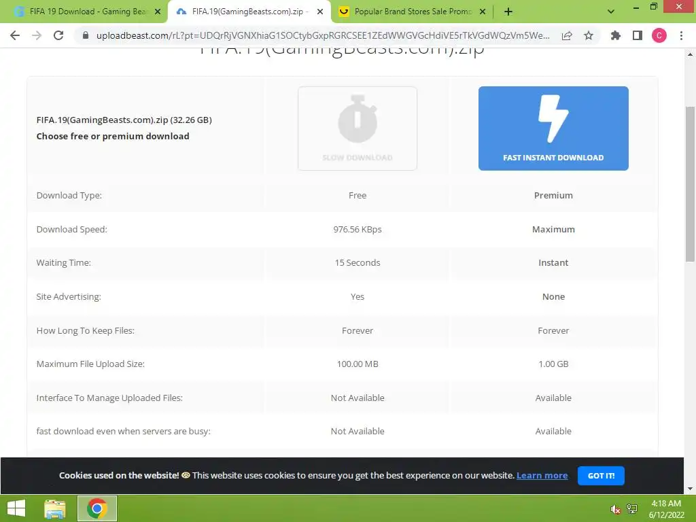
Task: Toggle the browser side panel icon
Action: click(x=638, y=35)
